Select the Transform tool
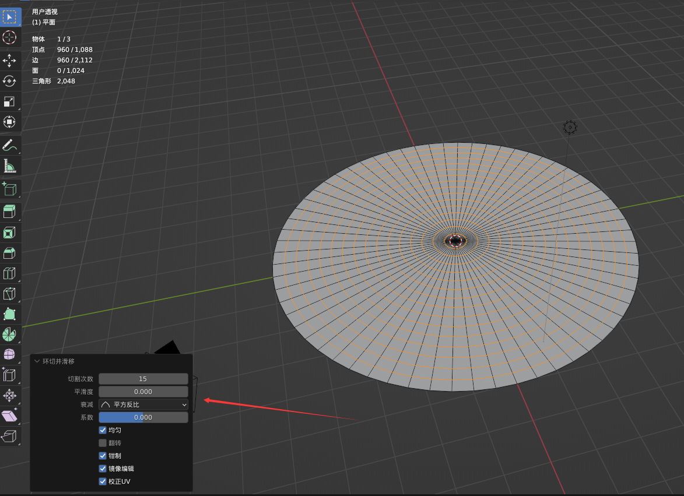This screenshot has width=684, height=496. pyautogui.click(x=9, y=122)
